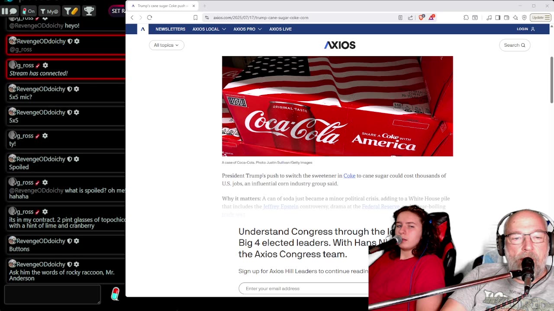Open Leo AI sparkle icon
Viewport: 554px width, 311px height.
click(x=515, y=18)
